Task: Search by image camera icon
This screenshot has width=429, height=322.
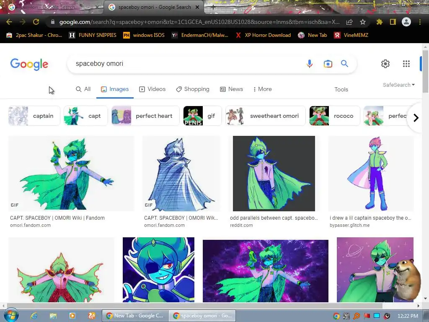Action: tap(328, 64)
